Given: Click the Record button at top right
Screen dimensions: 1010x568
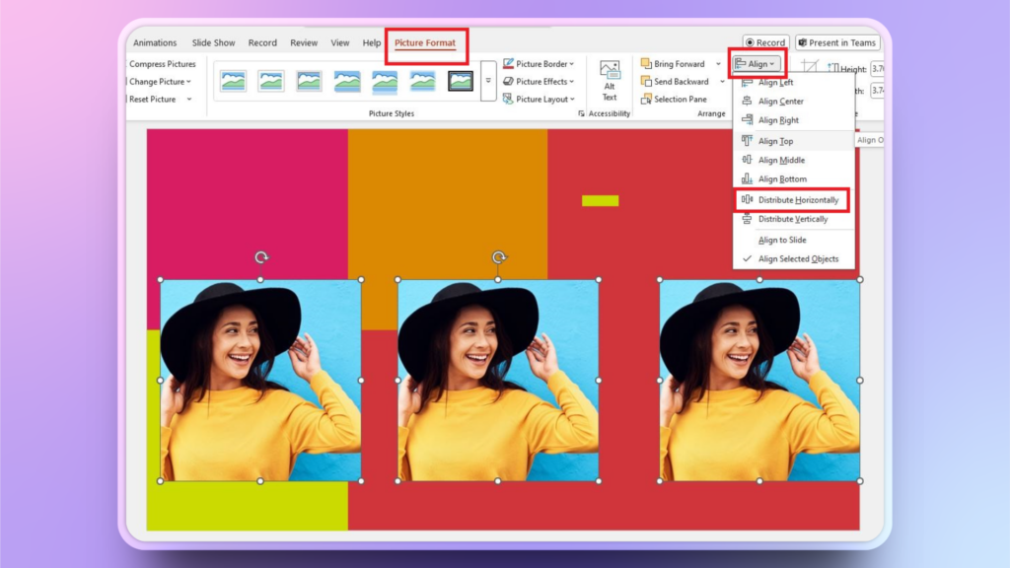Looking at the screenshot, I should coord(765,42).
